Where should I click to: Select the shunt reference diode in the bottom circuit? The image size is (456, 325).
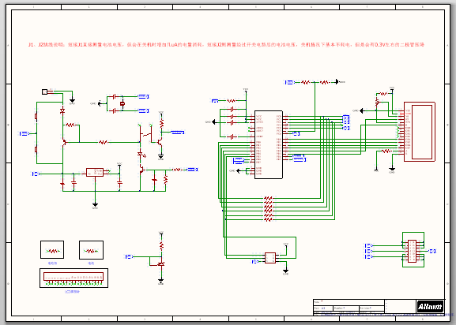(160, 264)
